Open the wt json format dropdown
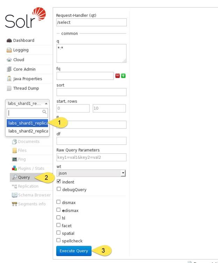 click(x=91, y=173)
